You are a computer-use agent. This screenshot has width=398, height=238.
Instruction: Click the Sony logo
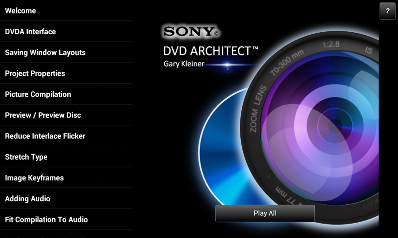coord(191,32)
